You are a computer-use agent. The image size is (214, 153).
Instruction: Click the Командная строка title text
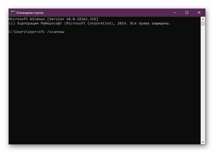click(30, 13)
